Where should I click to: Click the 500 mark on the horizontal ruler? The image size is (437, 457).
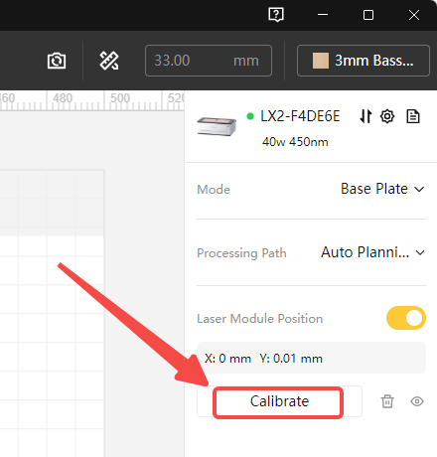click(x=120, y=98)
